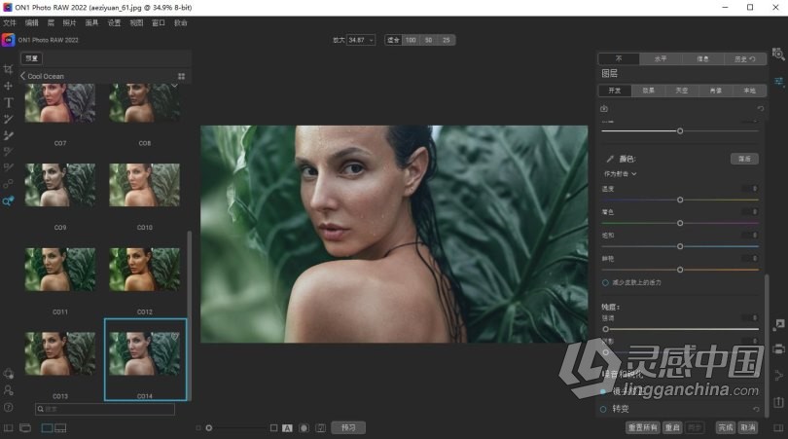Apply the CO13 preset thumbnail

59,353
